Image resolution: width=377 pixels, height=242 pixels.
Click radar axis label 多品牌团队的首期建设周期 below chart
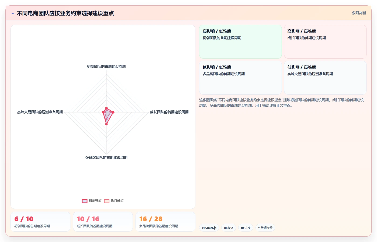point(106,157)
